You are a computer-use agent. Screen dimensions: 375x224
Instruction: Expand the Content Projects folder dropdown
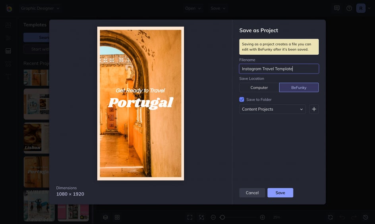click(273, 109)
